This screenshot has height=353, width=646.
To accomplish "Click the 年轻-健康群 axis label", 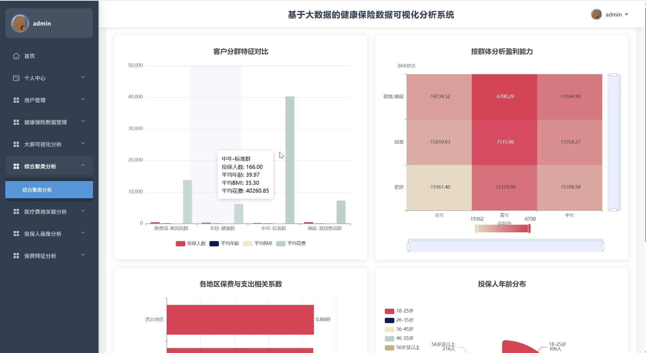I will (x=222, y=229).
